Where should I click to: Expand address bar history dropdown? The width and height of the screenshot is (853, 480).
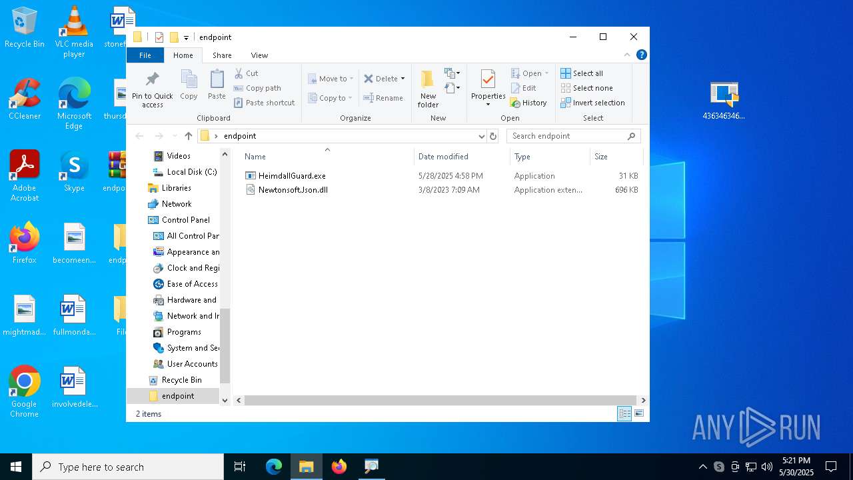pyautogui.click(x=482, y=136)
